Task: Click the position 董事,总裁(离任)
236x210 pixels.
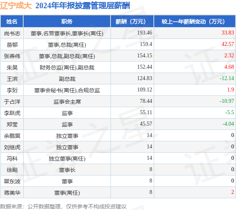Action: (x=67, y=45)
